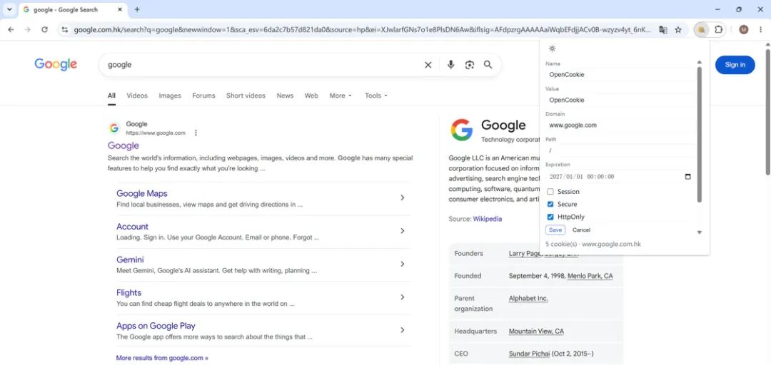Go back to previous page
Image resolution: width=771 pixels, height=365 pixels.
tap(11, 29)
